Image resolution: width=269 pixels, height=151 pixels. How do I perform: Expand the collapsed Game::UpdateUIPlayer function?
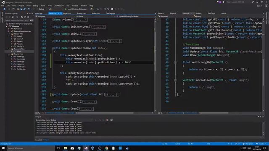pos(53,41)
